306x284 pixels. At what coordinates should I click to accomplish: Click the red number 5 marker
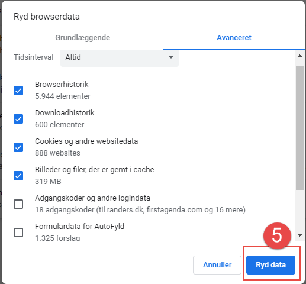pyautogui.click(x=277, y=235)
